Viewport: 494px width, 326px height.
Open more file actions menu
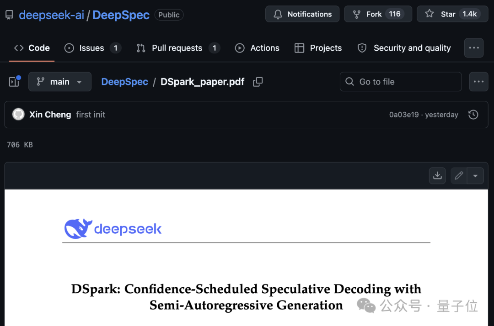point(478,82)
